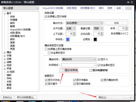Select 关联 in the settings tree
Viewport: 136px width, 102px height.
[9, 82]
